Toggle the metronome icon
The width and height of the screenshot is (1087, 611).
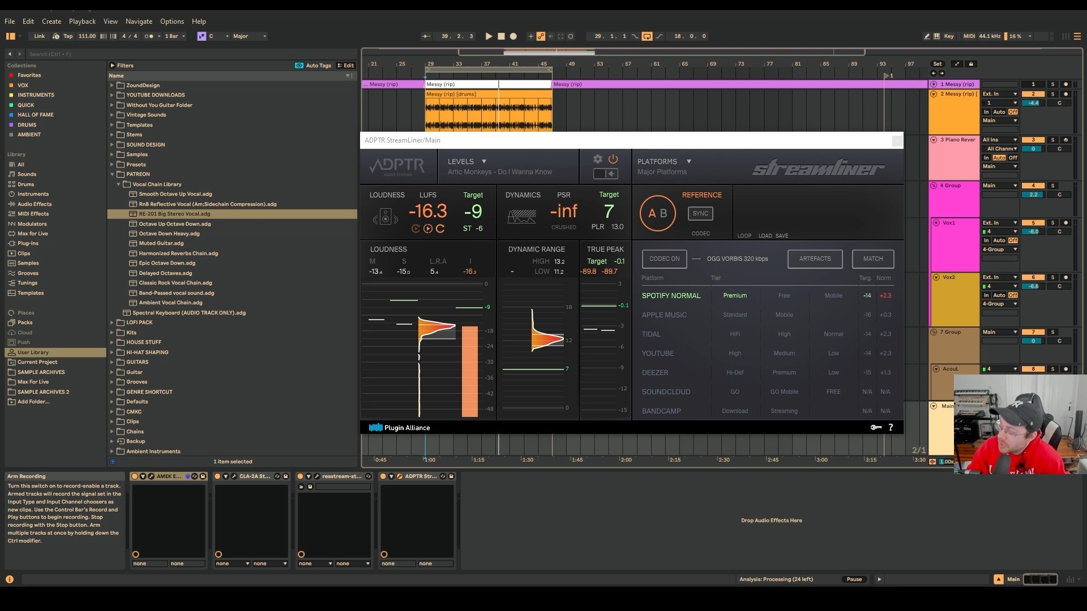[149, 36]
